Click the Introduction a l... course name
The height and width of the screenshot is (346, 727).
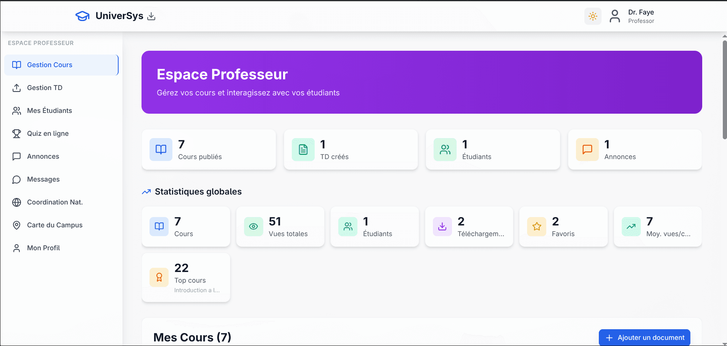point(197,290)
